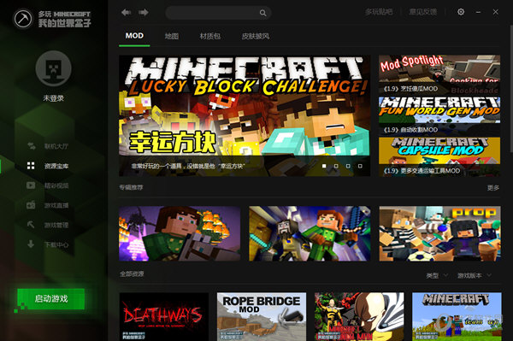Open the One Punch Man resource thumbnail
The width and height of the screenshot is (513, 341).
[x=359, y=316]
